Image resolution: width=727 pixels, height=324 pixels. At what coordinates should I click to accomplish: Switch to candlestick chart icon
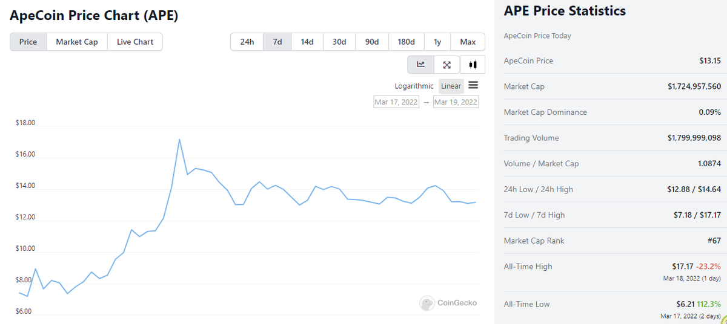(x=473, y=64)
